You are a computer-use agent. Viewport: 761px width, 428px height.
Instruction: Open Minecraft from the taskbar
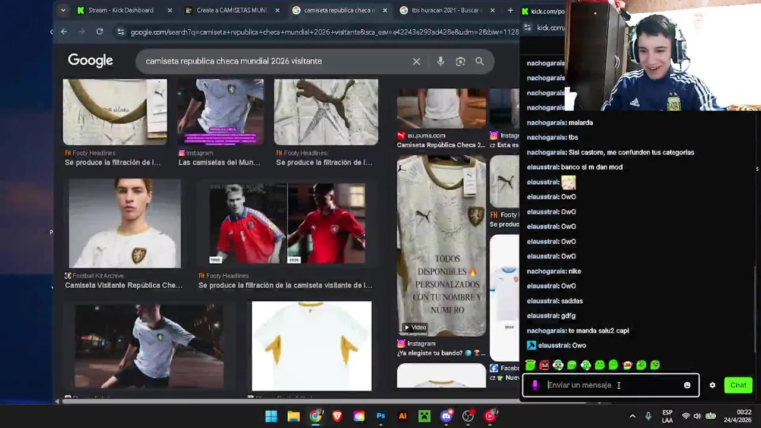[x=424, y=416]
